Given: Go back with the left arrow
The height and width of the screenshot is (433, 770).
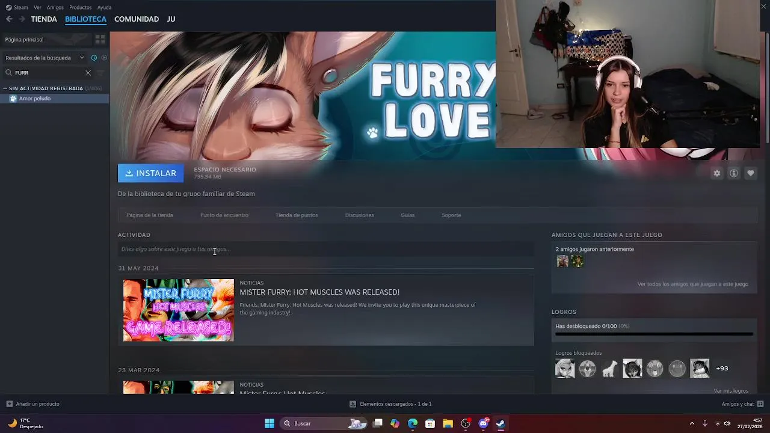Looking at the screenshot, I should coord(9,19).
